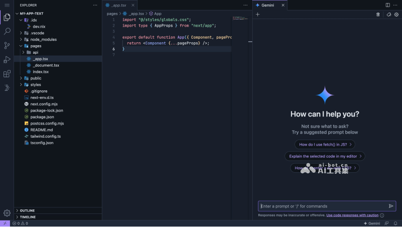This screenshot has height=227, width=402.
Task: Collapse the pages folder
Action: 36,46
